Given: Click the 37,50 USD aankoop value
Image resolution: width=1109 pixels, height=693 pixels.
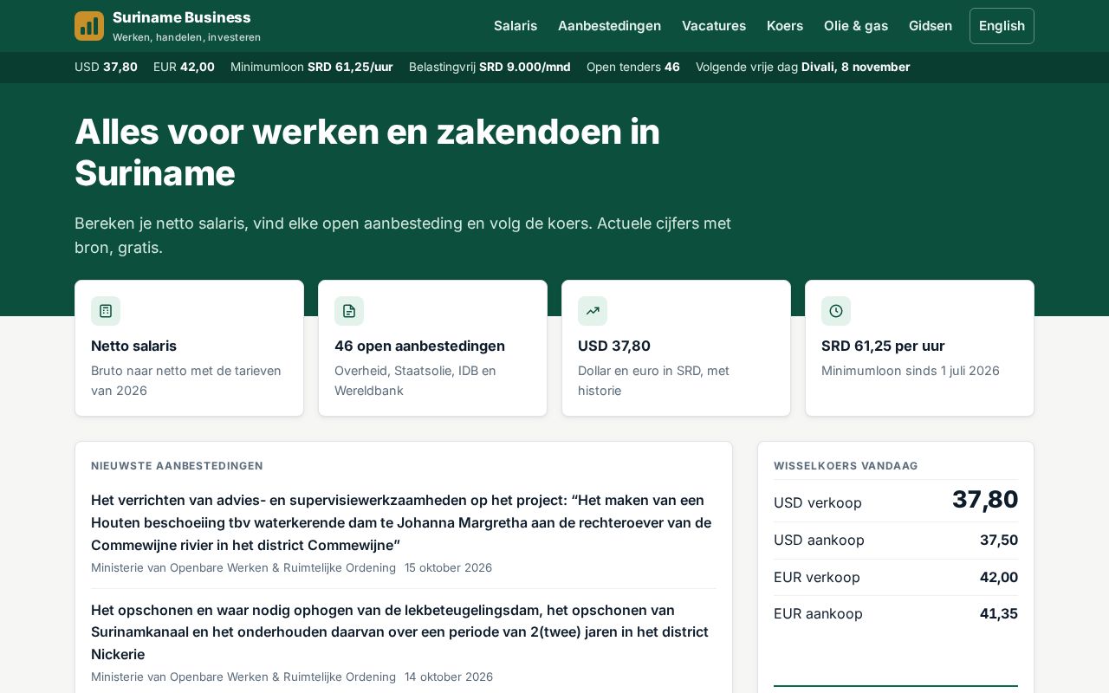Looking at the screenshot, I should [x=999, y=540].
